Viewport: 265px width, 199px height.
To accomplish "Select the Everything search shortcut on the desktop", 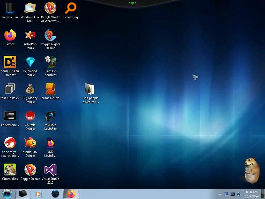I will tap(70, 11).
